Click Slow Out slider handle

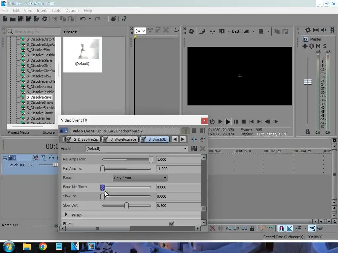click(x=126, y=206)
